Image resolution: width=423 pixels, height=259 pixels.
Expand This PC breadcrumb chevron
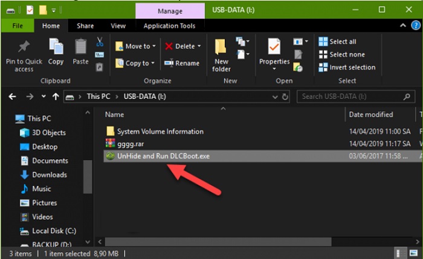[x=117, y=97]
